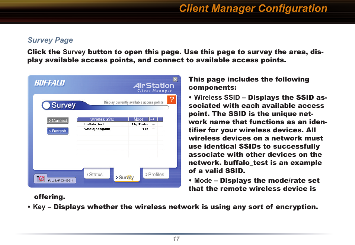
Task: Click the Connect button
Action: 58,120
